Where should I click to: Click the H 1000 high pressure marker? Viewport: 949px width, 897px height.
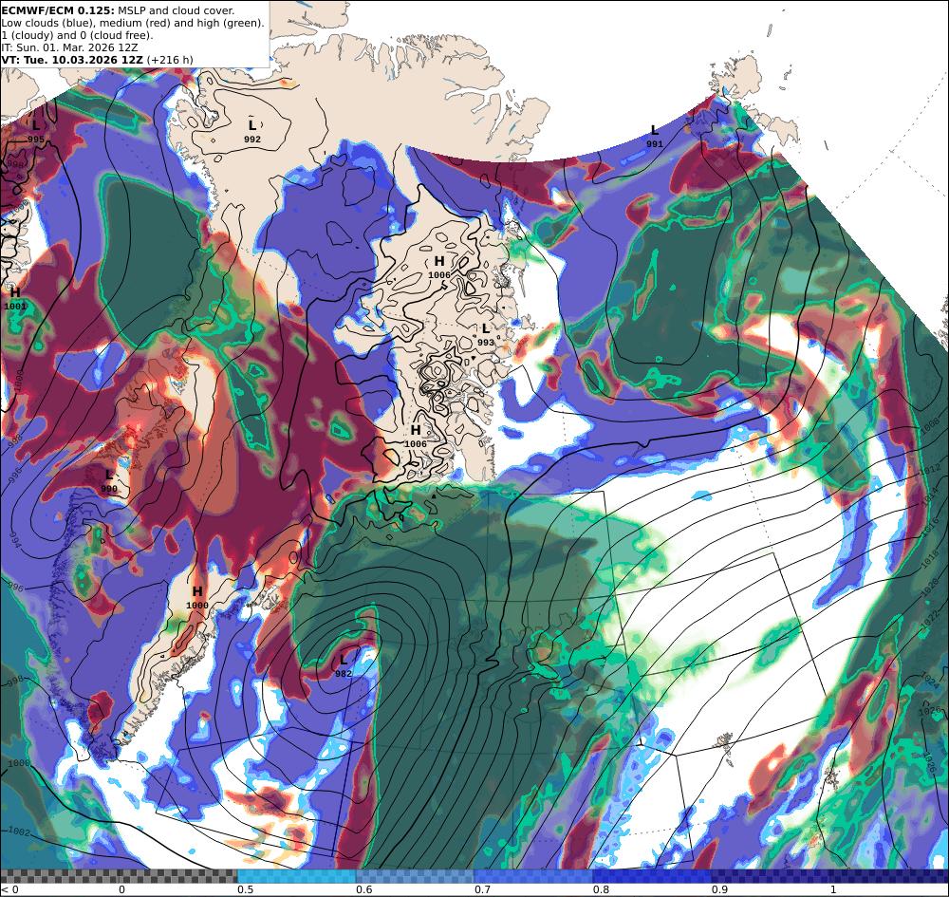197,597
